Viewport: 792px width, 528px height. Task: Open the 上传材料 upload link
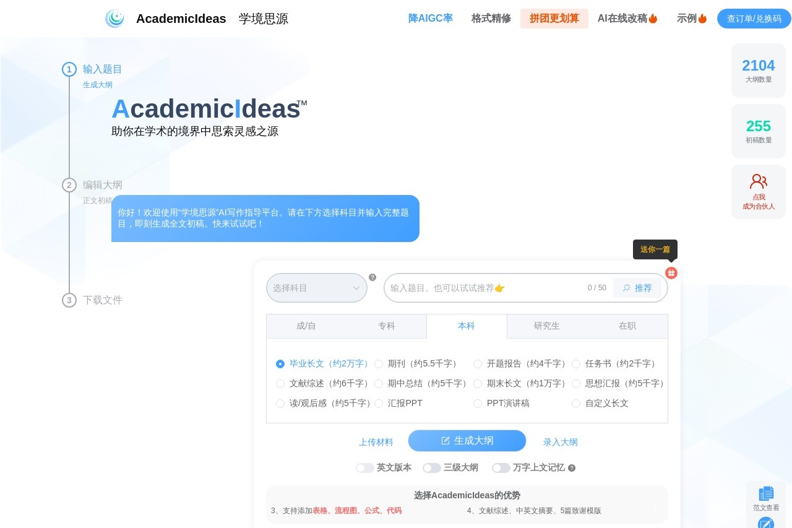[x=376, y=442]
